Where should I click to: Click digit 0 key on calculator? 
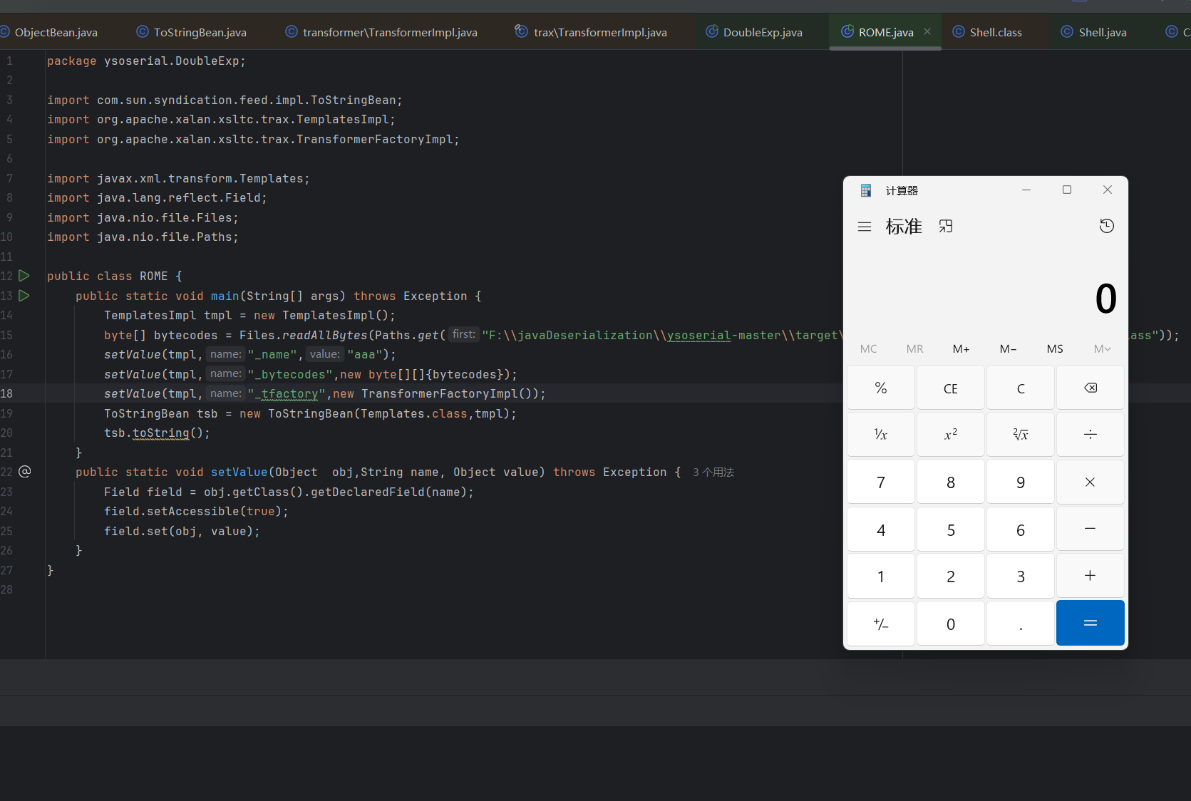click(951, 624)
